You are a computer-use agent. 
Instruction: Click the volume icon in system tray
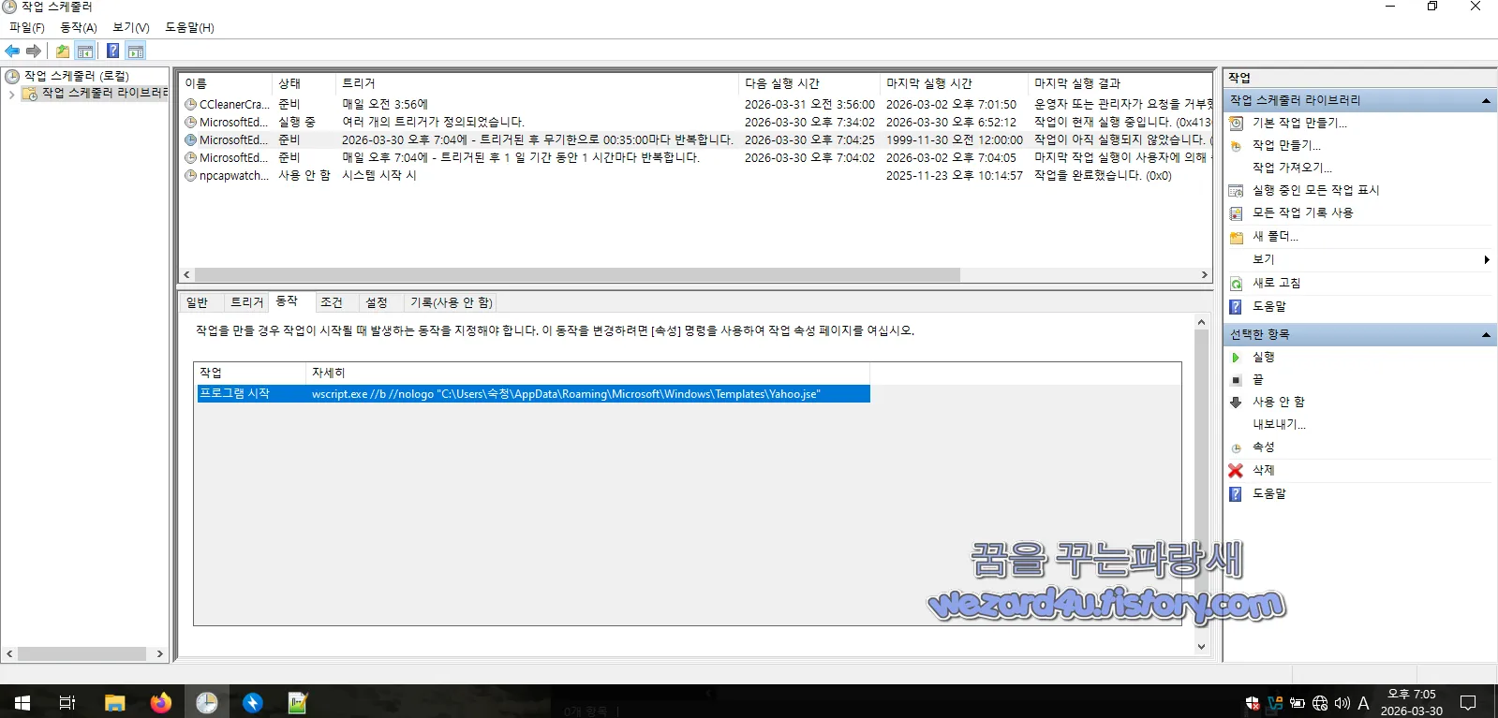point(1342,703)
